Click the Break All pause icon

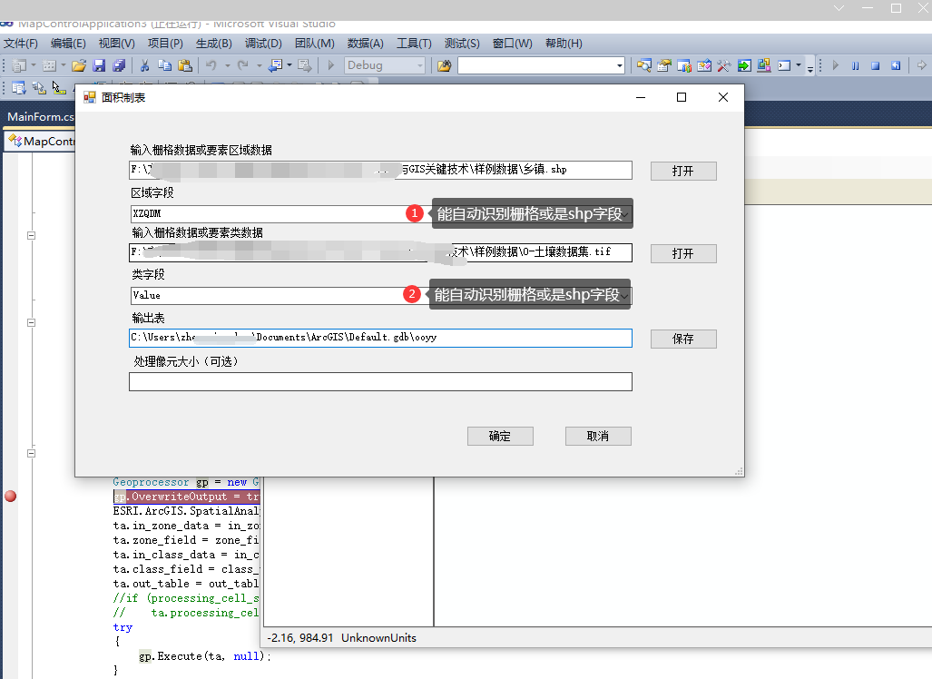click(854, 65)
